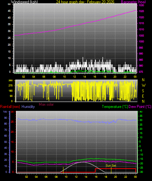Click the "60" humidity scale value

click(6, 136)
